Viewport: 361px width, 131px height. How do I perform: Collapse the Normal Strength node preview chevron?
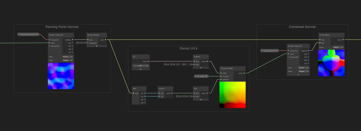97,46
